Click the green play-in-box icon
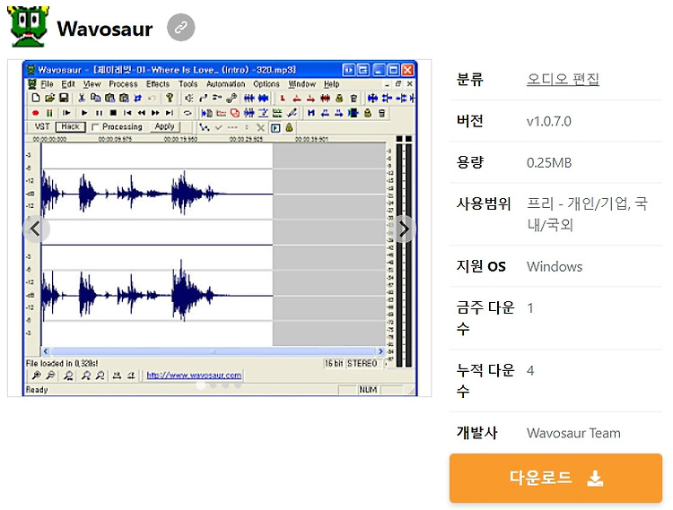673x510 pixels. (275, 127)
